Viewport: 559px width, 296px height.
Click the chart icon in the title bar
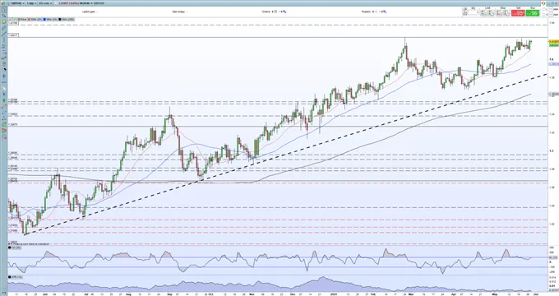point(3,3)
